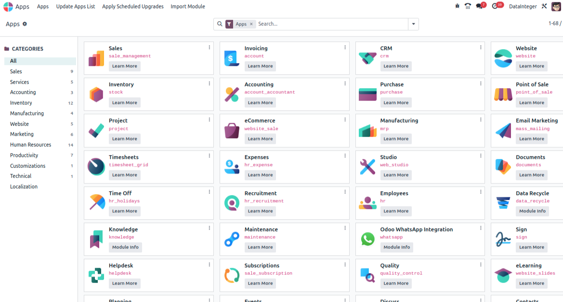Viewport: 563px width, 302px height.
Task: Open the bug report icon in the top bar
Action: (x=457, y=6)
